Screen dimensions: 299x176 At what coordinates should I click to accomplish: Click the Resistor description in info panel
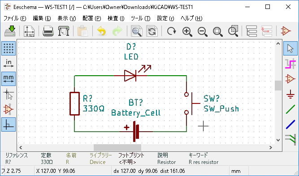coord(166,162)
